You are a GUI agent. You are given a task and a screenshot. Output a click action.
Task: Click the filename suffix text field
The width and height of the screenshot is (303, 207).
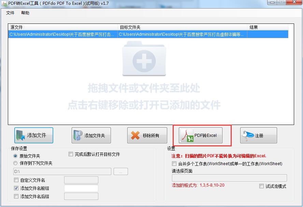(x=81, y=196)
